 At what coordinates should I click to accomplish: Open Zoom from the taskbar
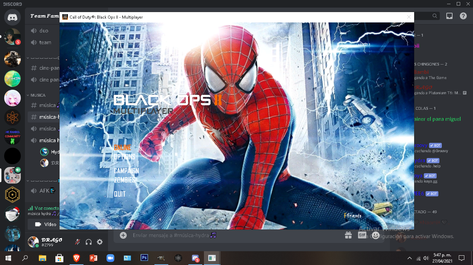click(x=110, y=258)
